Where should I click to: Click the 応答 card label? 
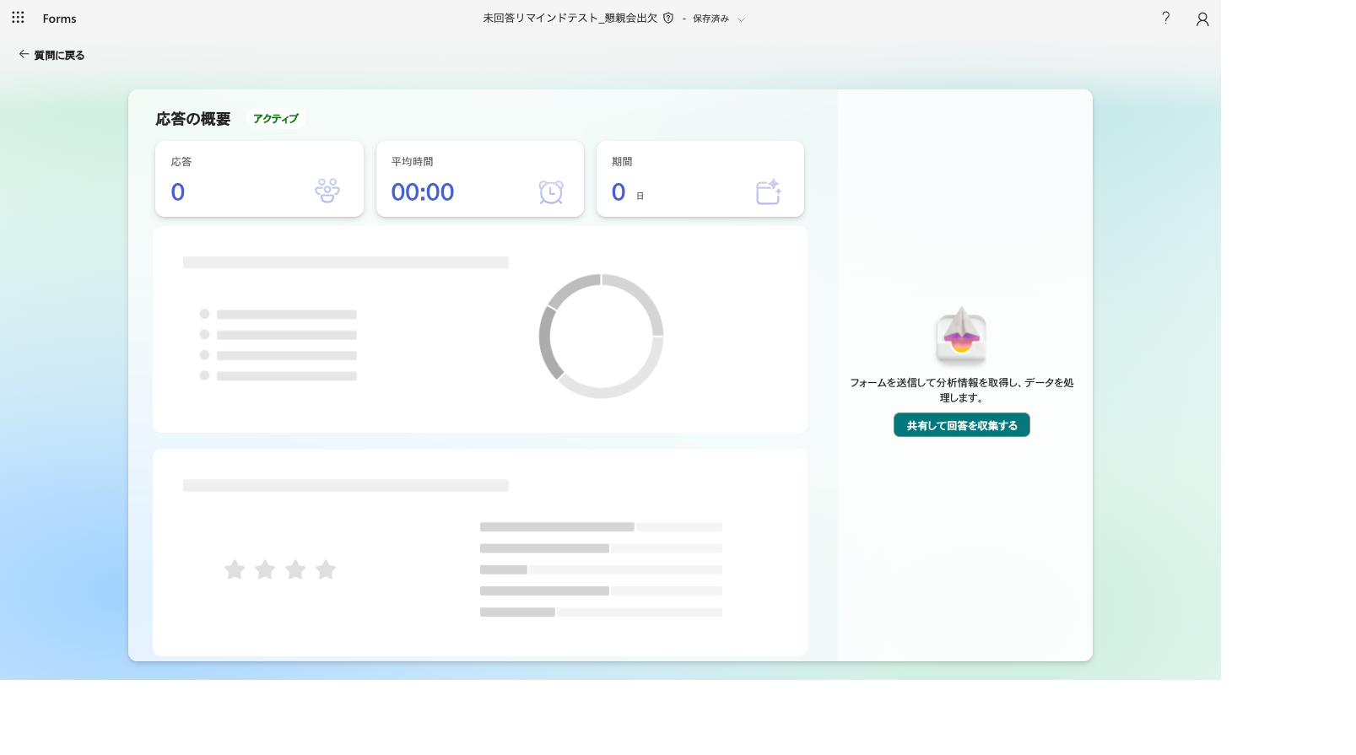(181, 161)
